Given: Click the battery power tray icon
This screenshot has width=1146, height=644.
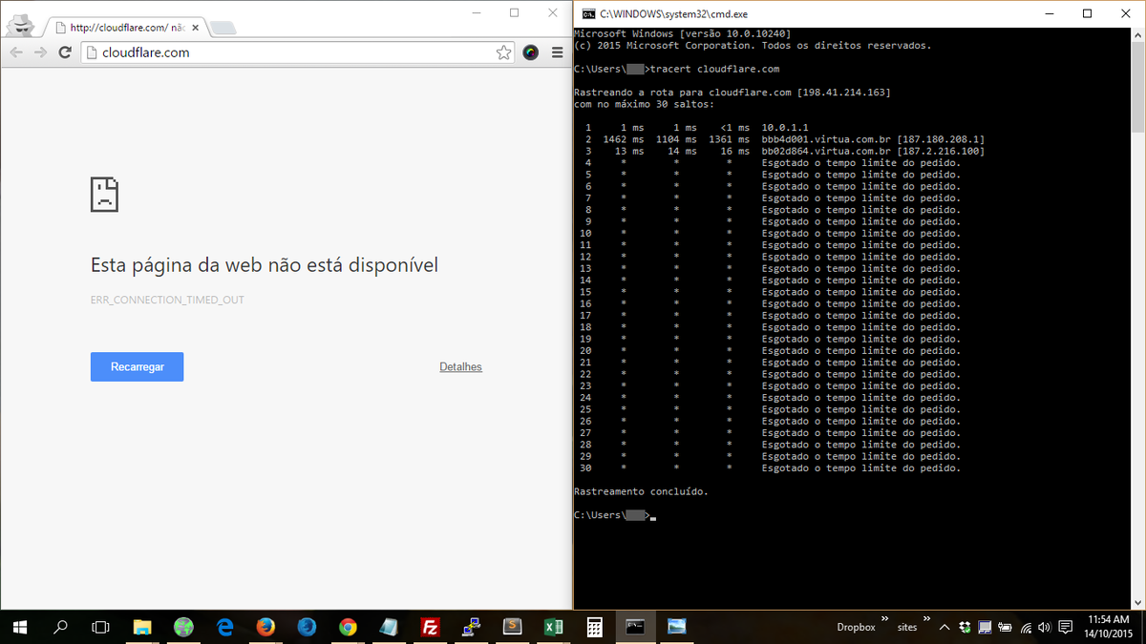Looking at the screenshot, I should (x=1005, y=627).
